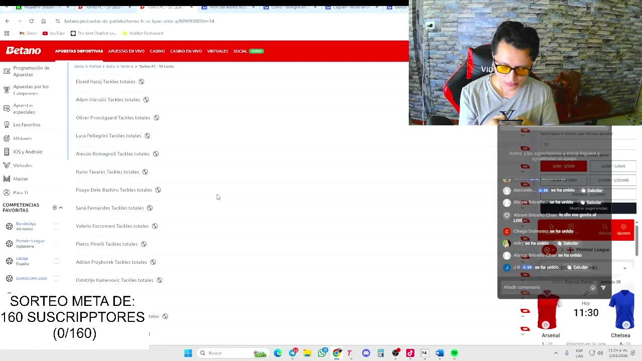Click the add favorite competitions plus icon
642x361 pixels.
tap(55, 208)
